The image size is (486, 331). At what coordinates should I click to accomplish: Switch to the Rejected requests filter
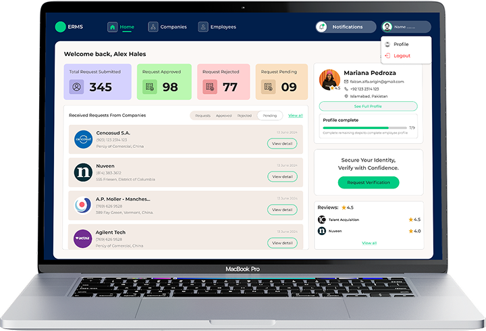pyautogui.click(x=244, y=116)
